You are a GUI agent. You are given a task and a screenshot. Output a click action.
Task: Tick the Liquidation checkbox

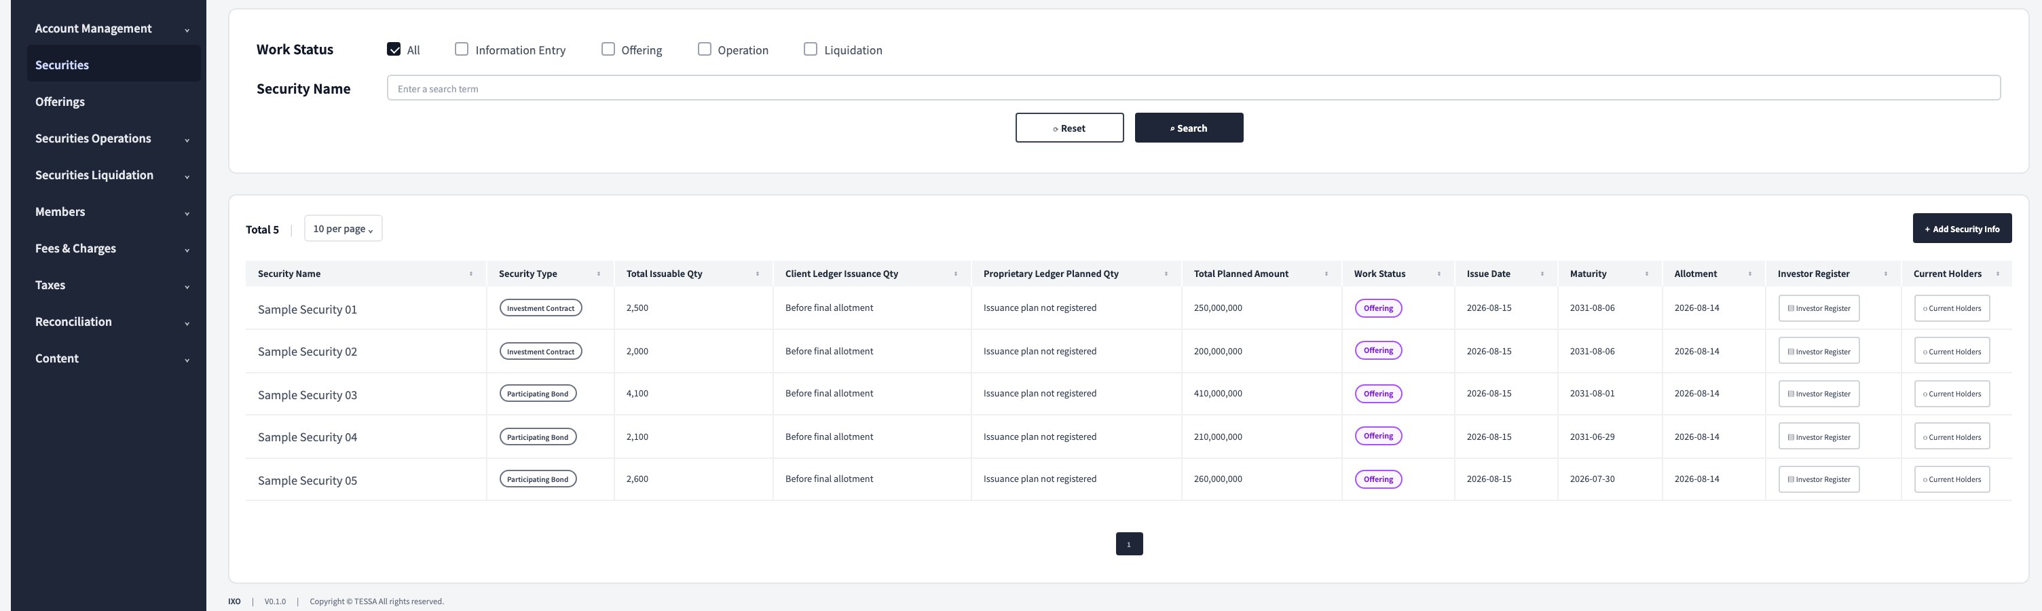point(810,49)
